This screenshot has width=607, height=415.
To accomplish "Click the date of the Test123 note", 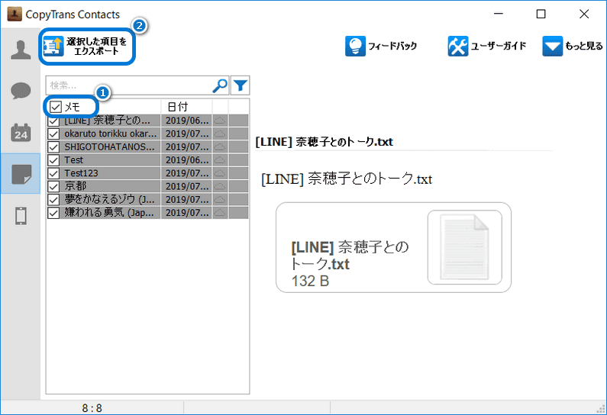I will [187, 173].
